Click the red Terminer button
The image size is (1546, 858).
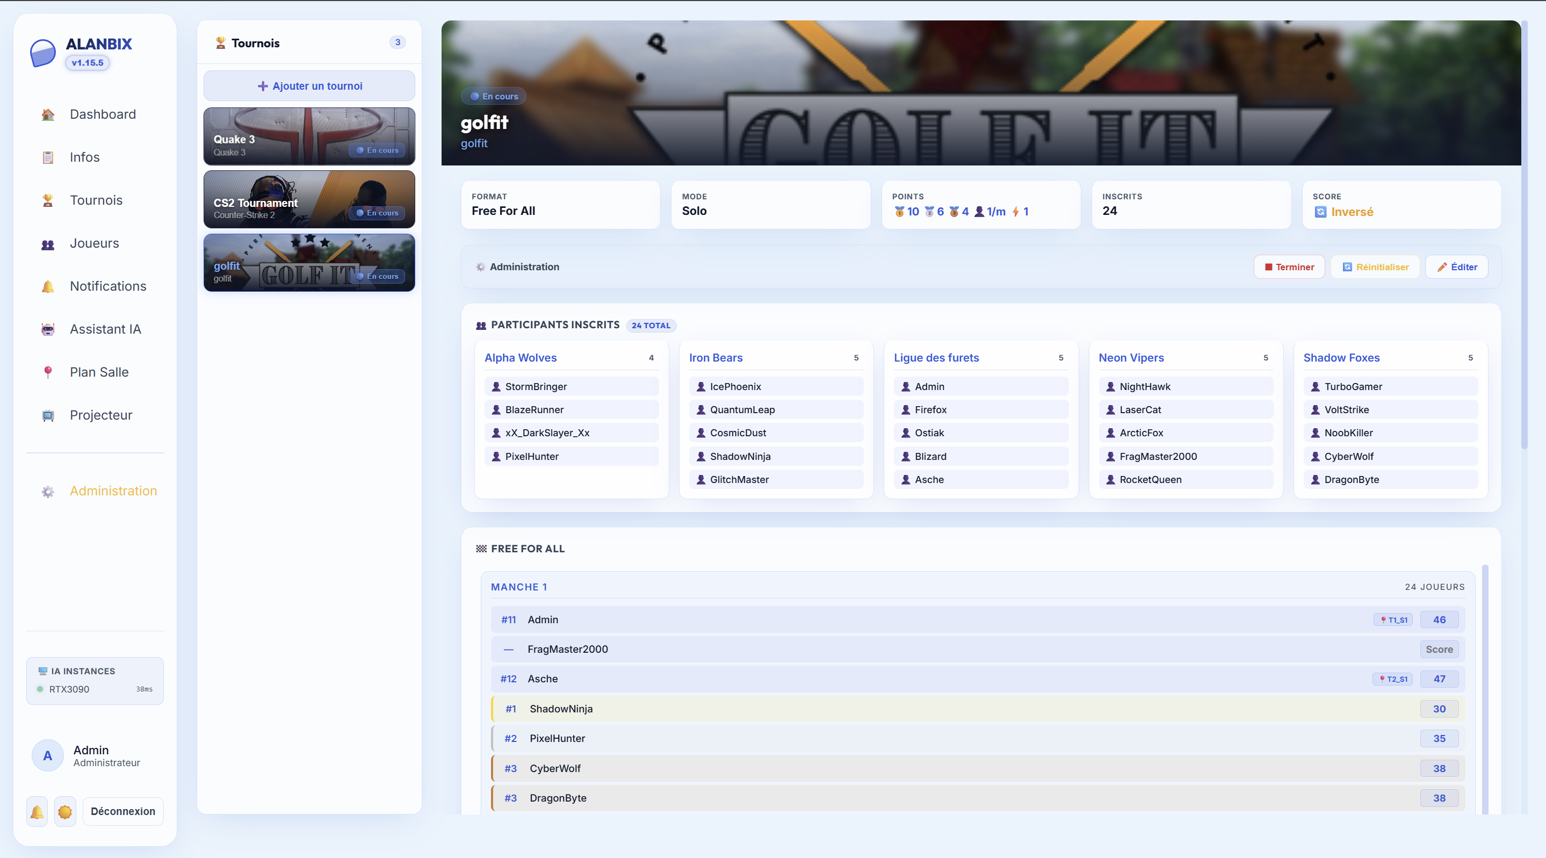[1289, 267]
